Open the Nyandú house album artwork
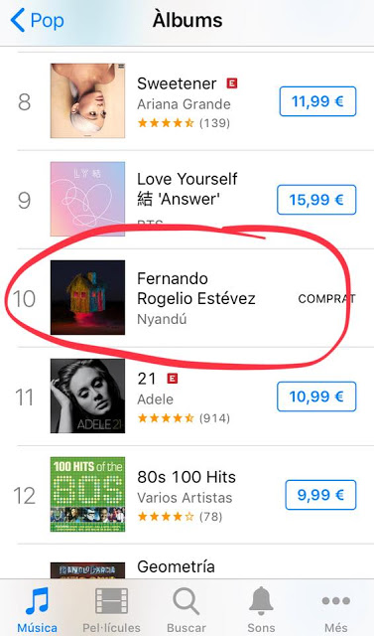 pyautogui.click(x=87, y=297)
